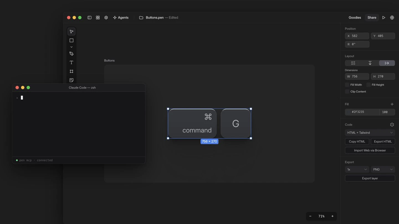Viewport: 399px width, 224px height.
Task: Open the grid view icon
Action: click(98, 17)
